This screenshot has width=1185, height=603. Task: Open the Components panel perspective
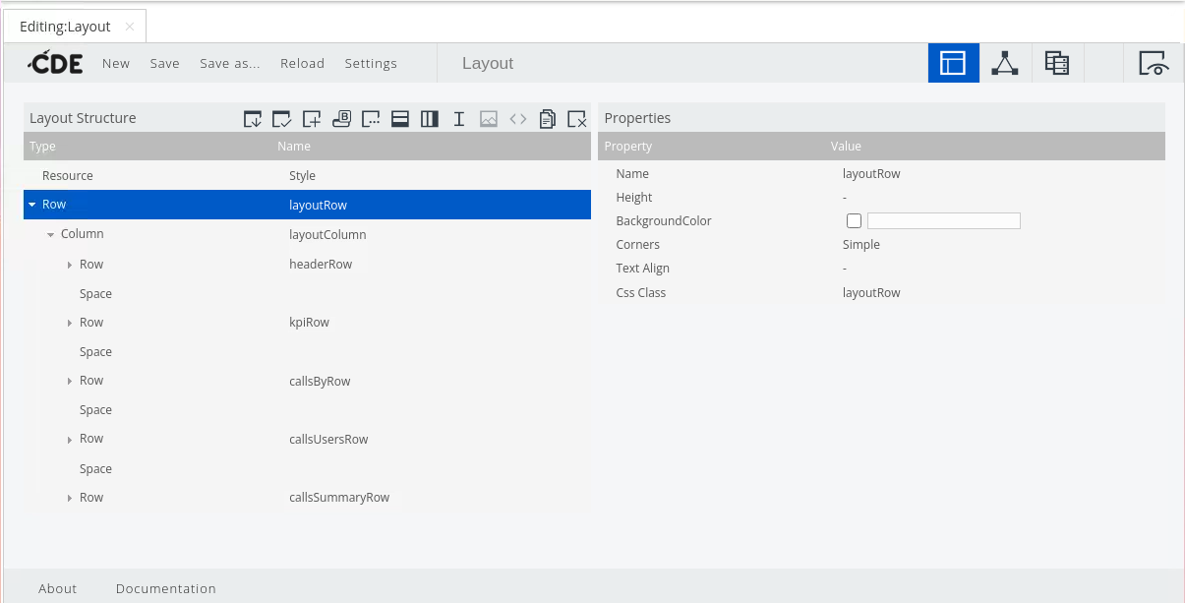coord(1004,63)
